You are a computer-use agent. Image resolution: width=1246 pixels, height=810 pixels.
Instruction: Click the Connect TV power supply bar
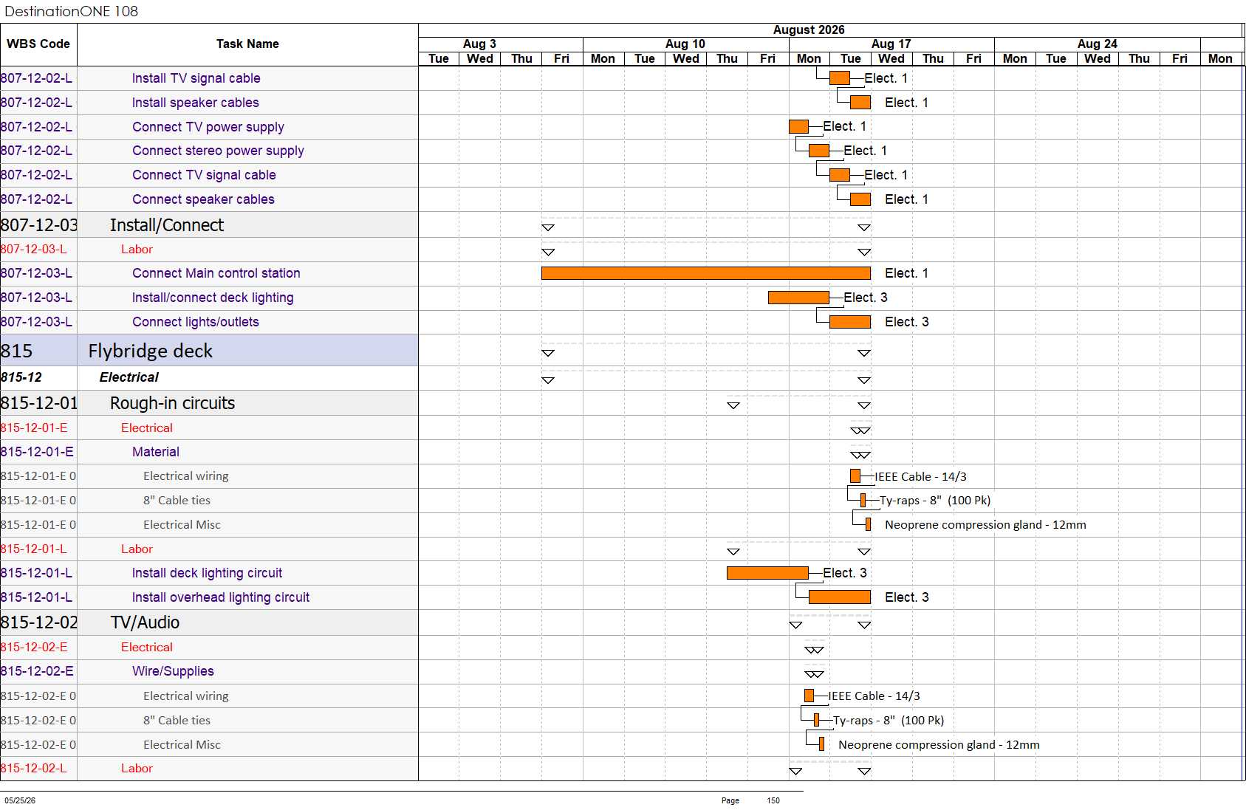tap(798, 126)
